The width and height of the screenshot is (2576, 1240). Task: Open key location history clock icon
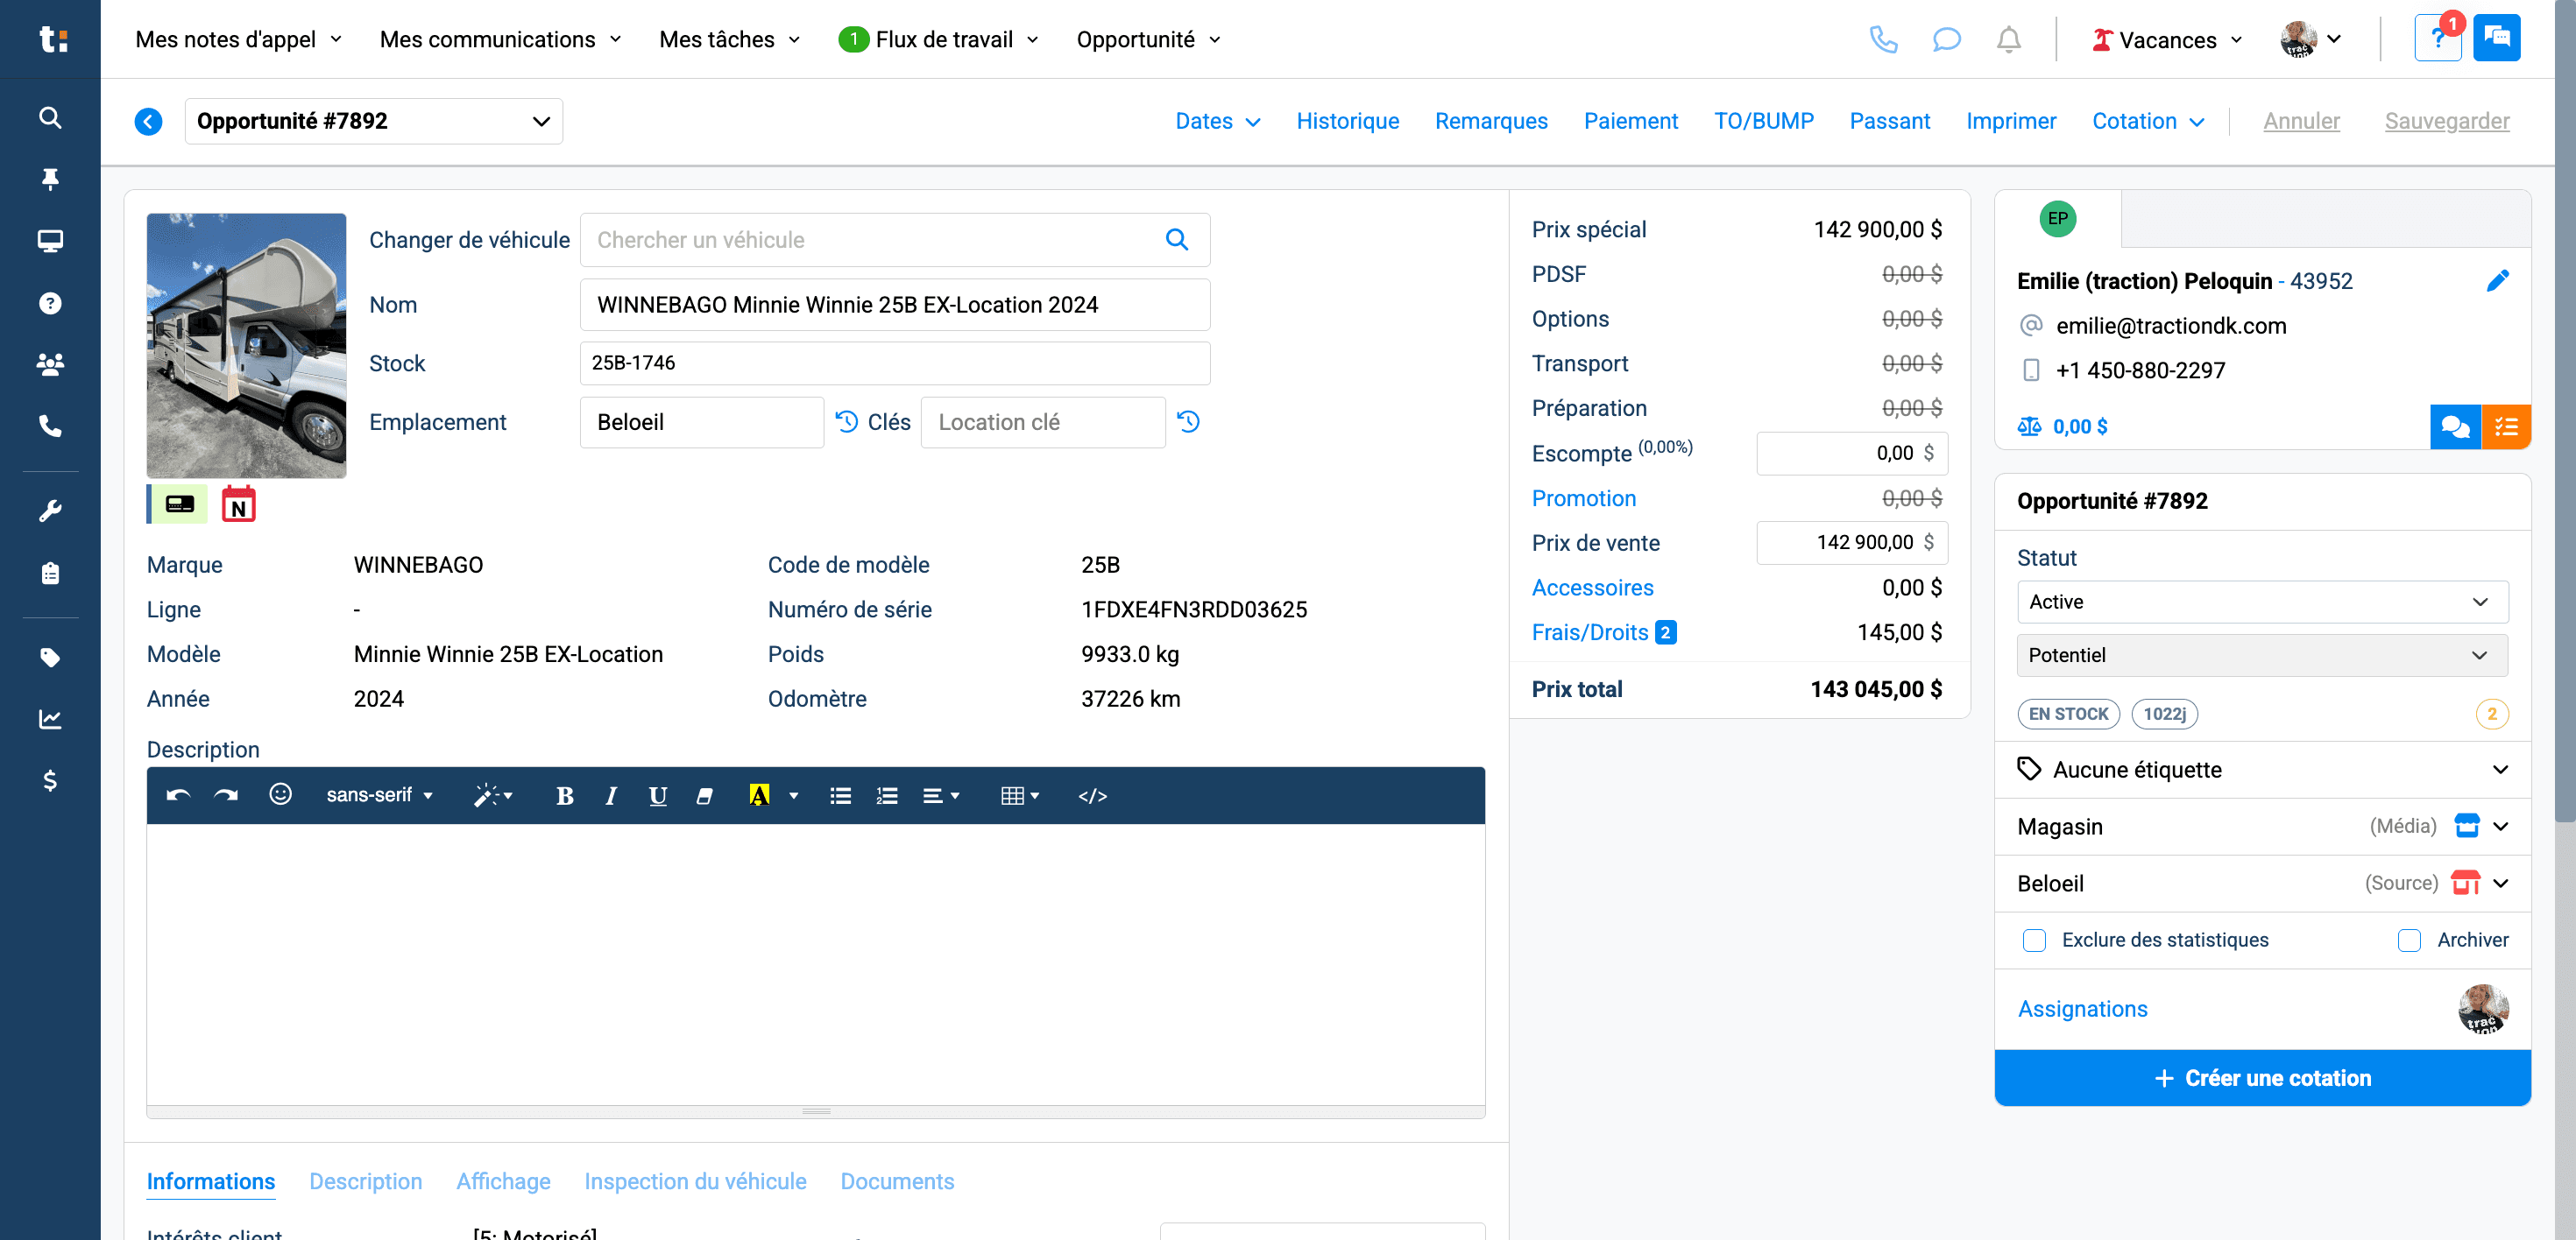[x=1188, y=422]
